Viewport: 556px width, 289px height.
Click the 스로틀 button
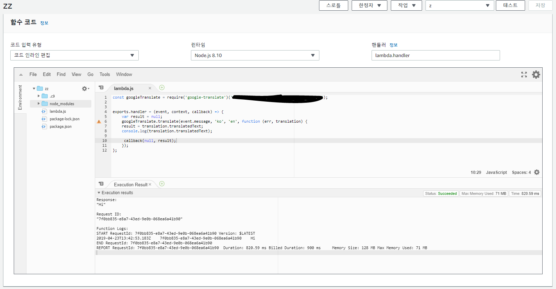click(x=333, y=5)
